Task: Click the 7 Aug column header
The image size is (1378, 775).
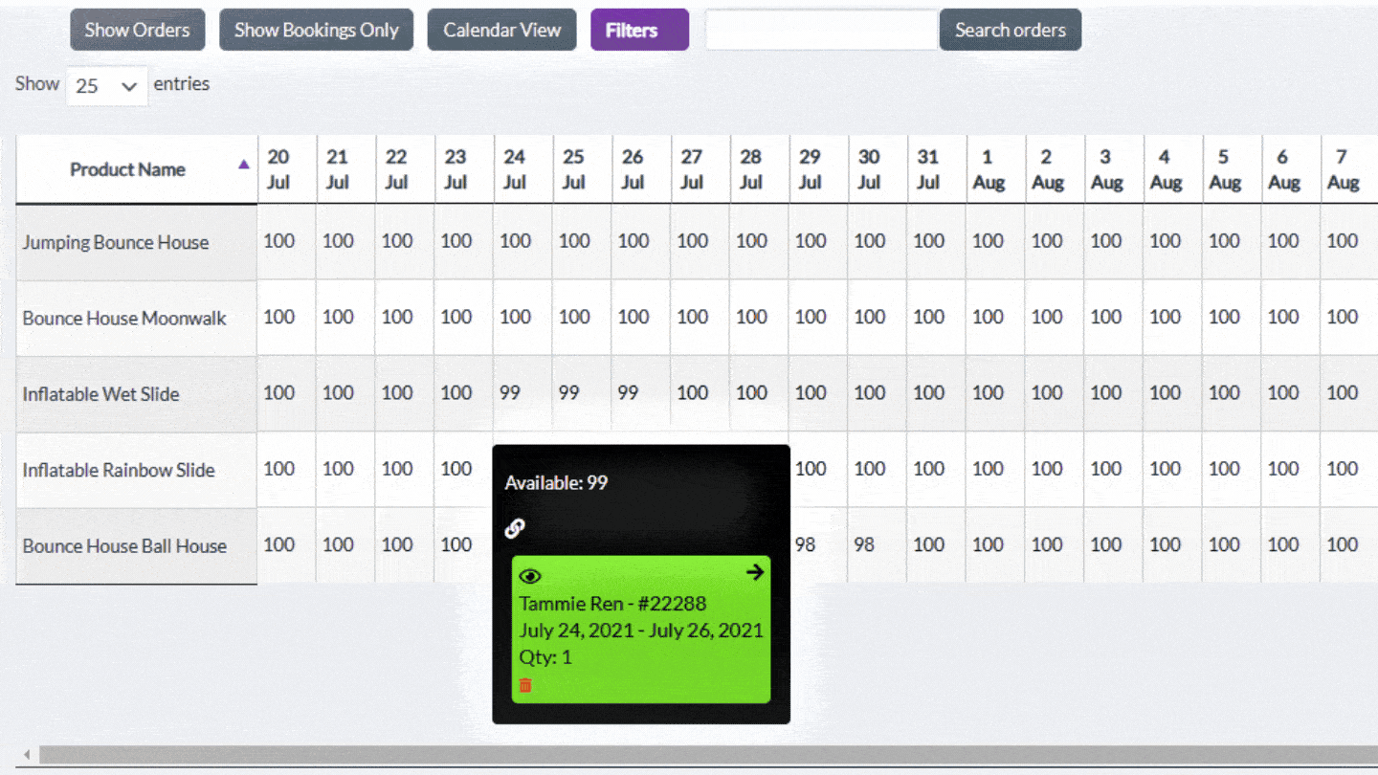Action: pos(1349,169)
